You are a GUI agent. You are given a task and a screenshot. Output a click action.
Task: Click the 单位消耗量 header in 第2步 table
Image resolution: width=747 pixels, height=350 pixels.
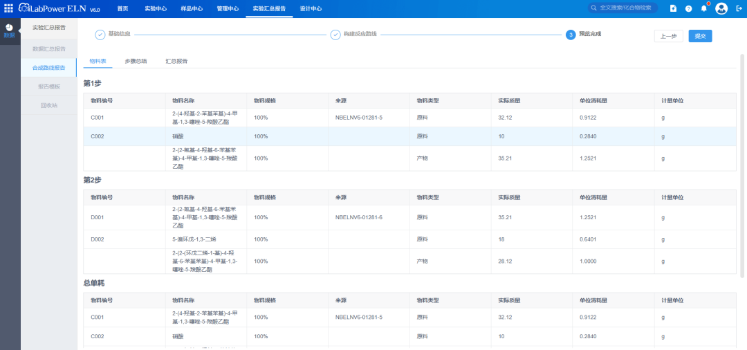pyautogui.click(x=593, y=198)
